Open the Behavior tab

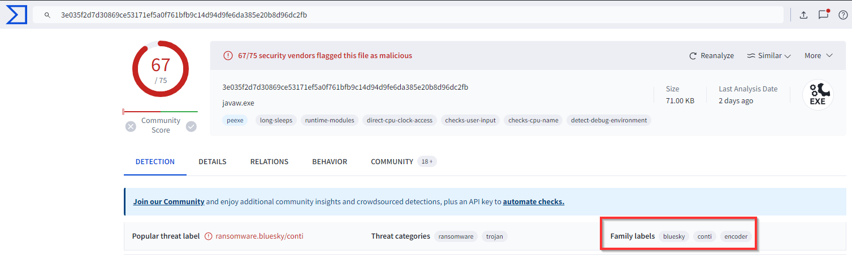(x=330, y=162)
